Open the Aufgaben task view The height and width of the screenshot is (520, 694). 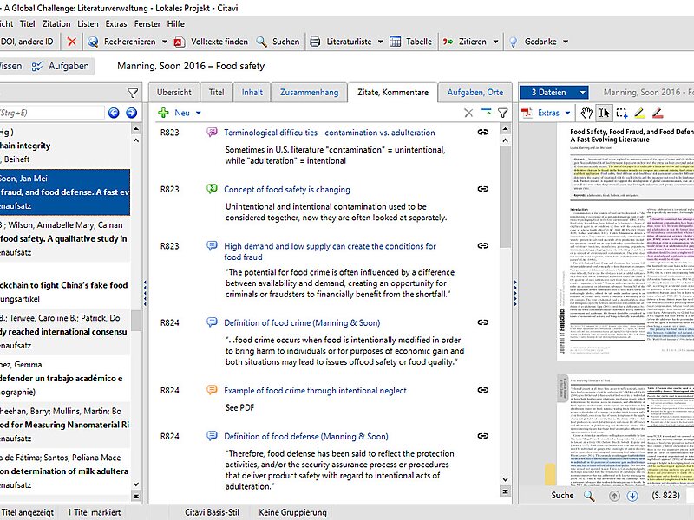tap(60, 67)
